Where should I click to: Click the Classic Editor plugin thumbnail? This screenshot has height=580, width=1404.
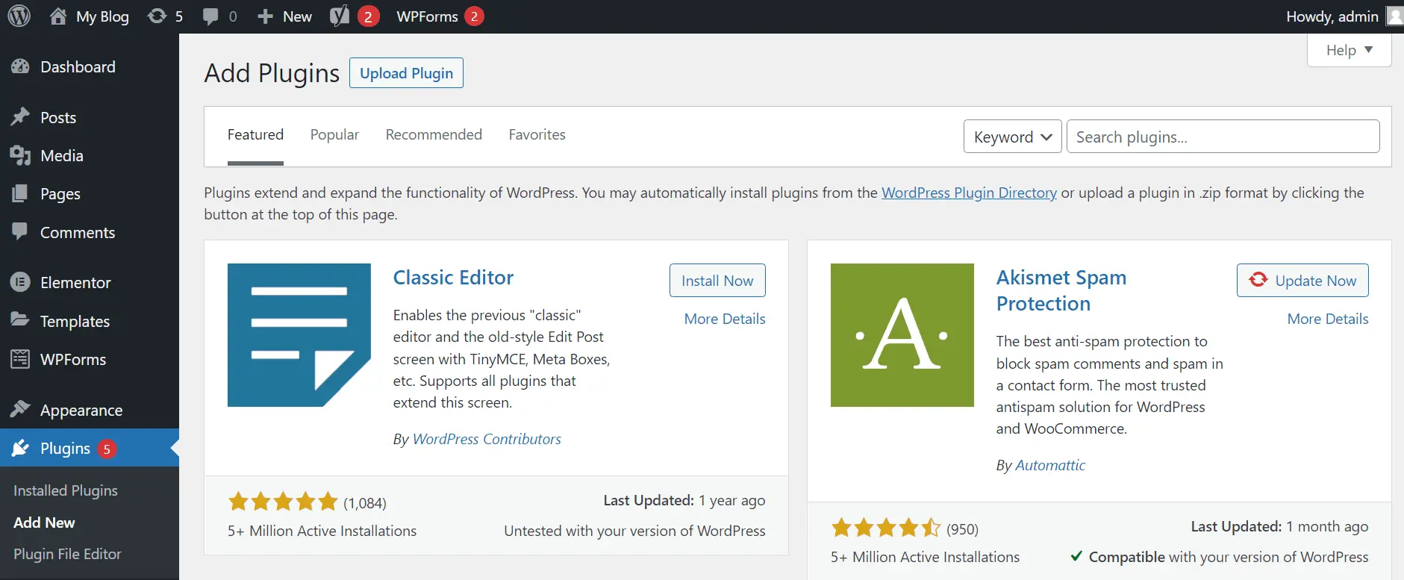point(299,335)
